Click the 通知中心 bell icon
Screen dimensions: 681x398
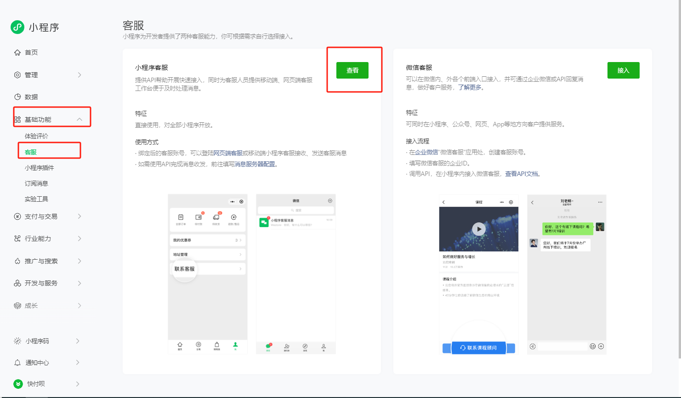(17, 363)
